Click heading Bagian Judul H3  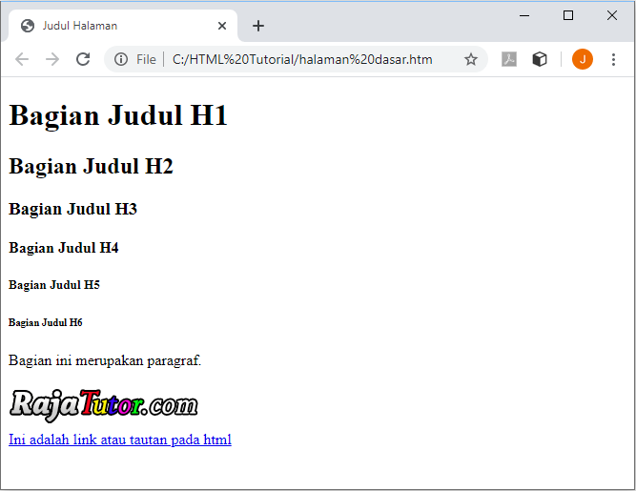73,209
